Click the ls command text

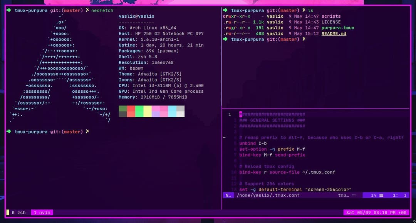click(x=310, y=11)
